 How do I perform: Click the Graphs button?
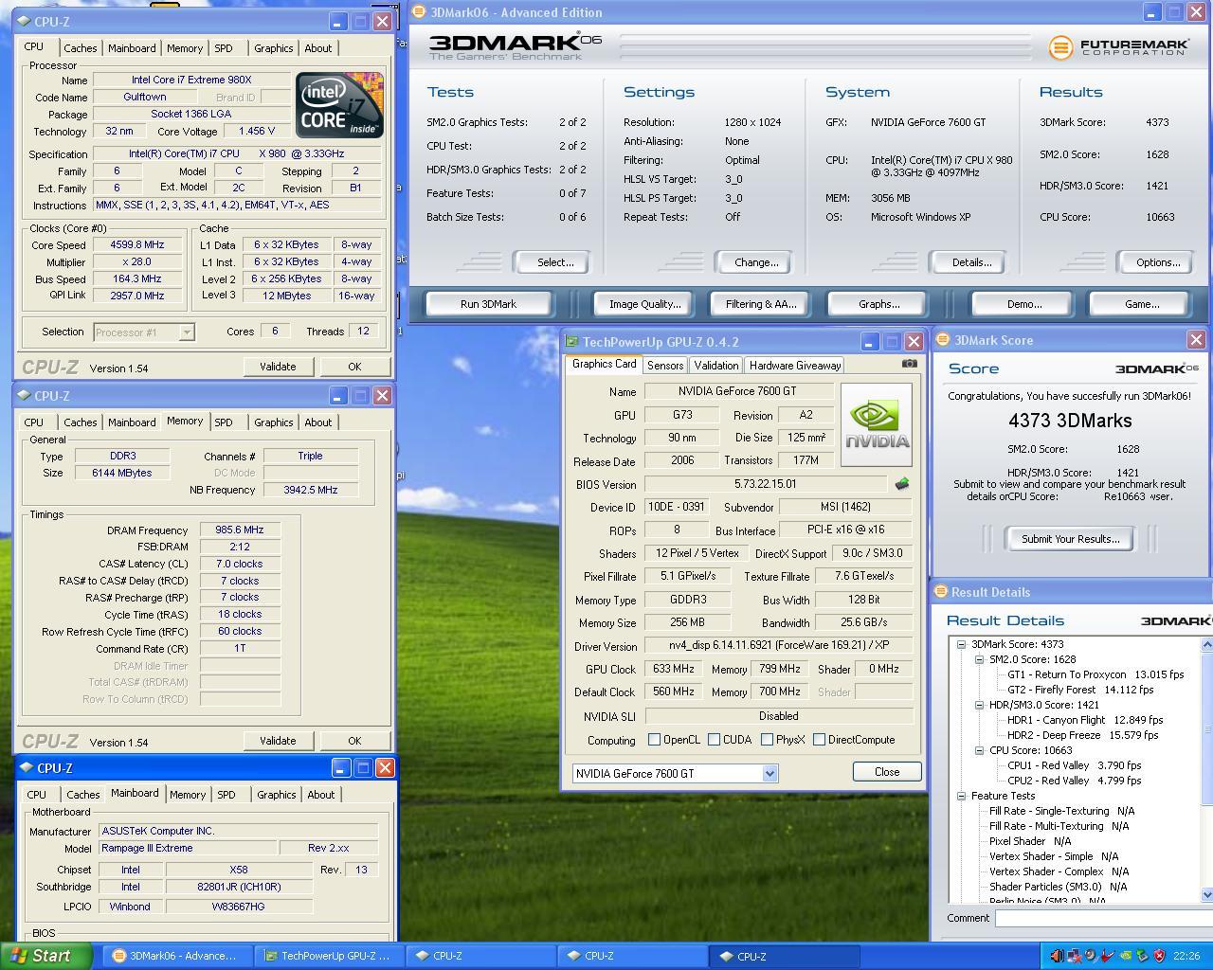(878, 304)
